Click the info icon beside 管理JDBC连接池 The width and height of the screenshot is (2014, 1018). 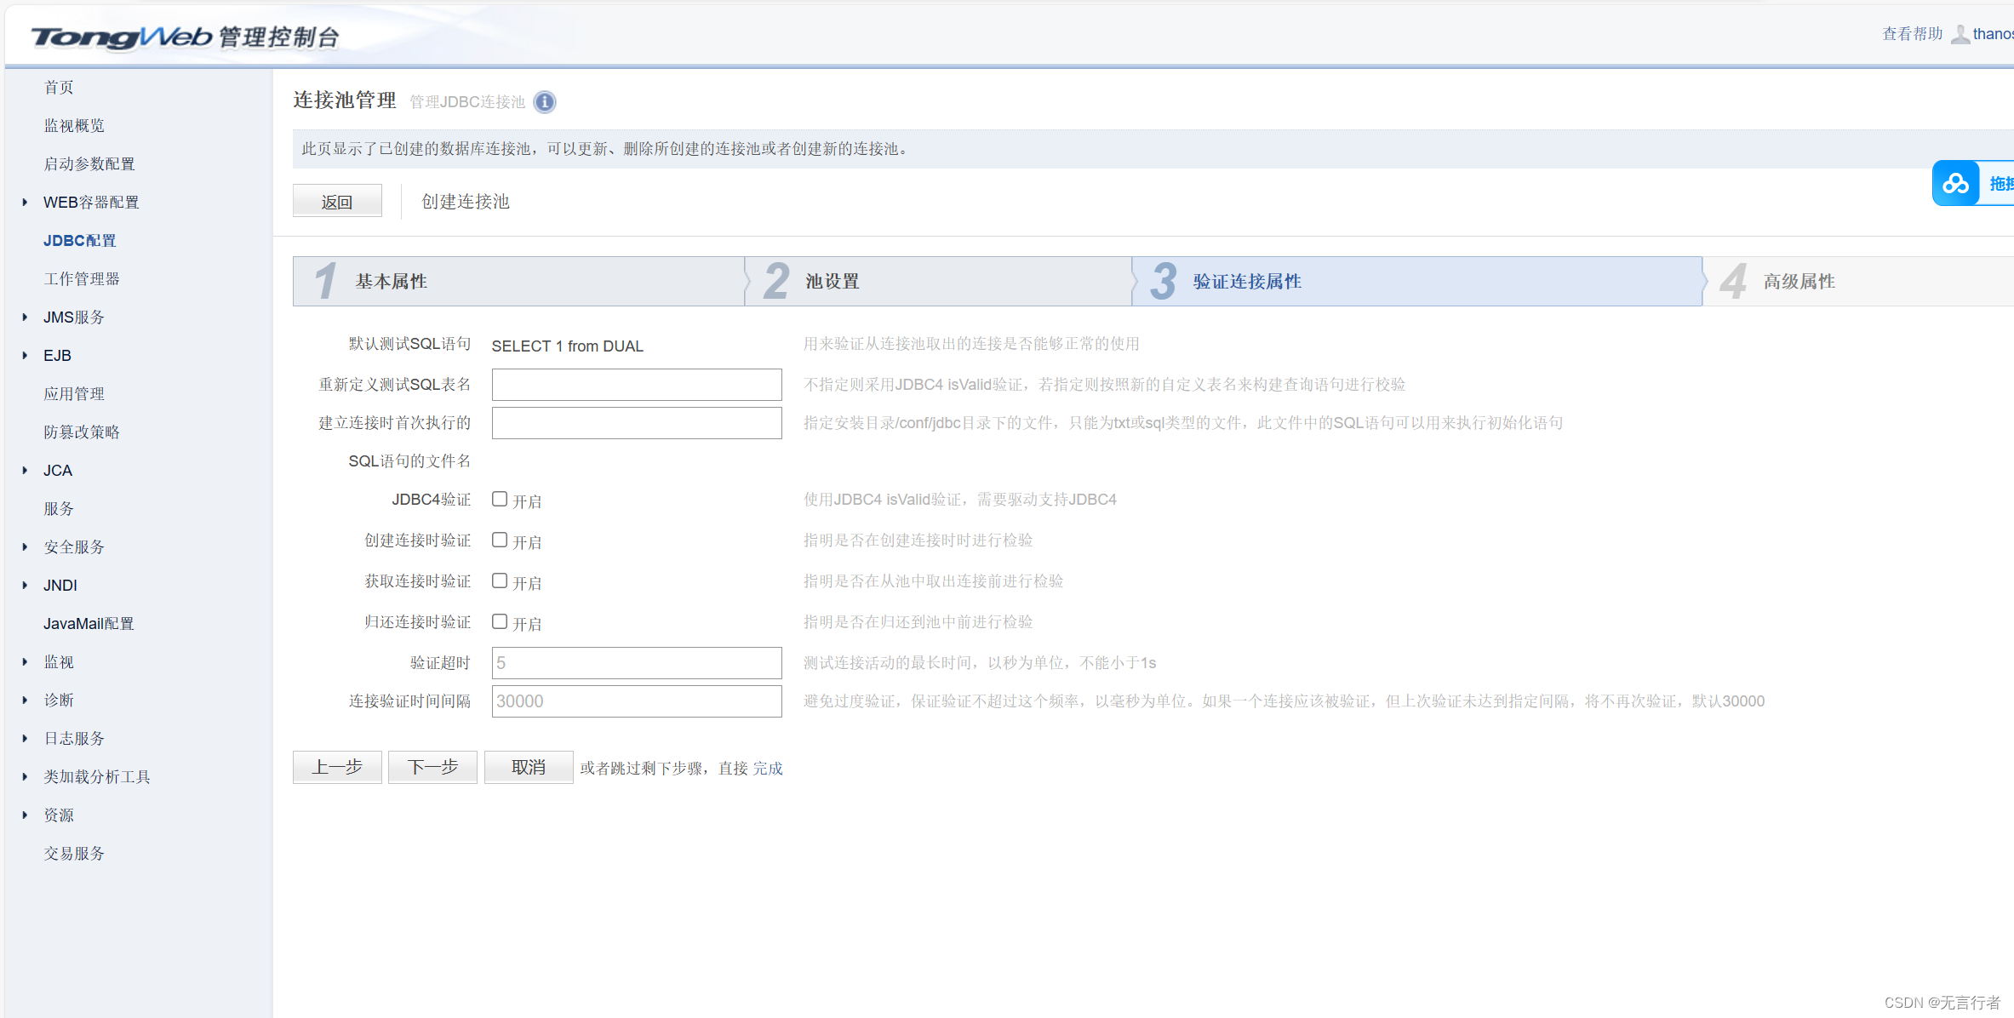544,102
